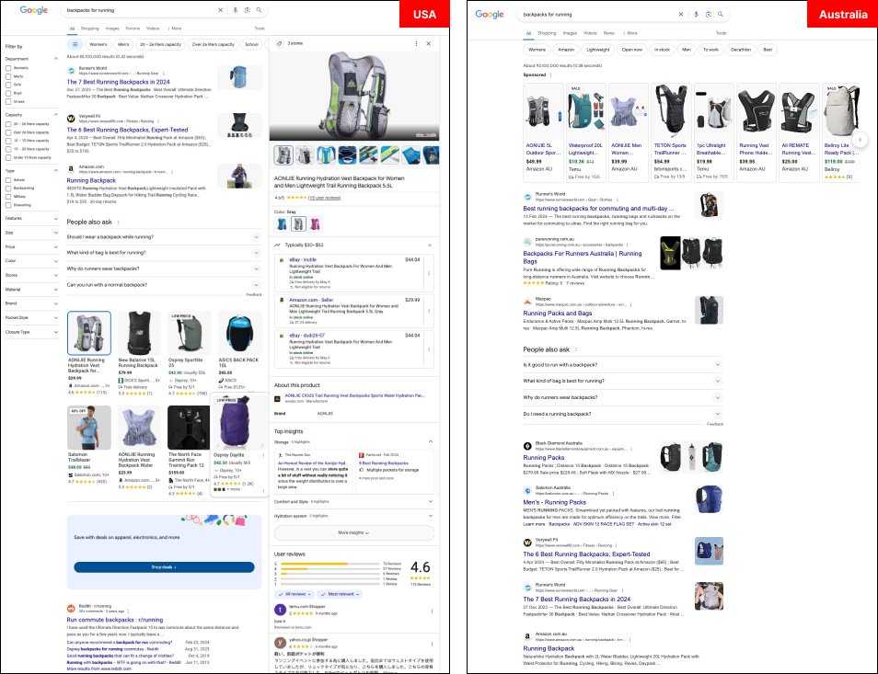Screen dimensions: 878x674
Task: Click the filter sliders chip in USA window
Action: tap(75, 44)
